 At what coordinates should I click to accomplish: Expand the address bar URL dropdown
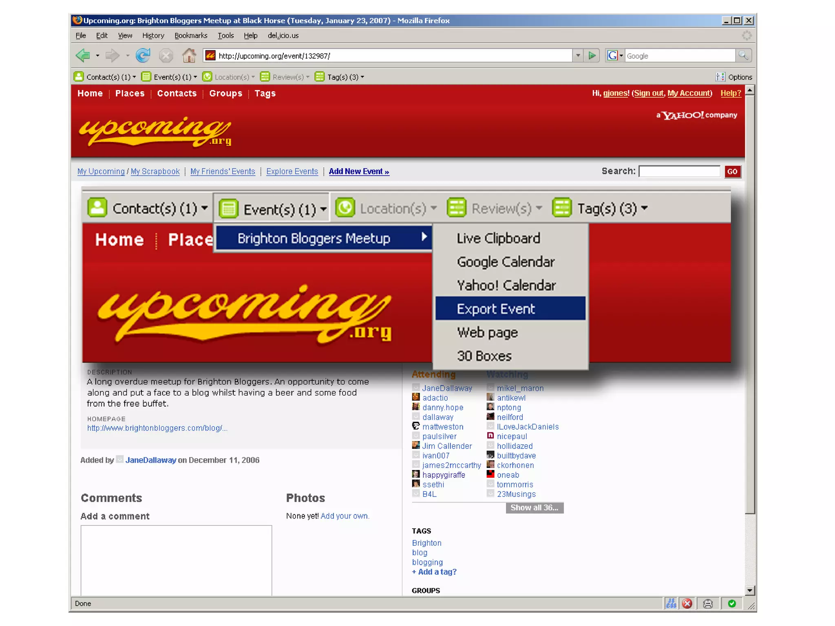pyautogui.click(x=578, y=55)
